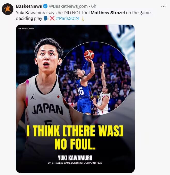Click the @BasketNews_com handle
Screen dimensions: 170x175
tap(68, 6)
